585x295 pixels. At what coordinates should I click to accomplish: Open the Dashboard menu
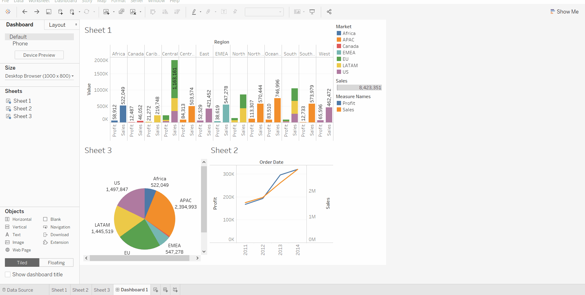[x=66, y=2]
